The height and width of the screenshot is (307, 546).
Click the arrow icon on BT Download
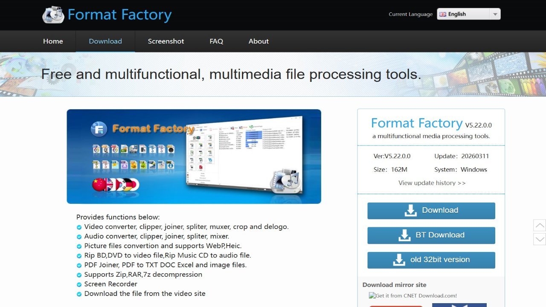point(404,235)
